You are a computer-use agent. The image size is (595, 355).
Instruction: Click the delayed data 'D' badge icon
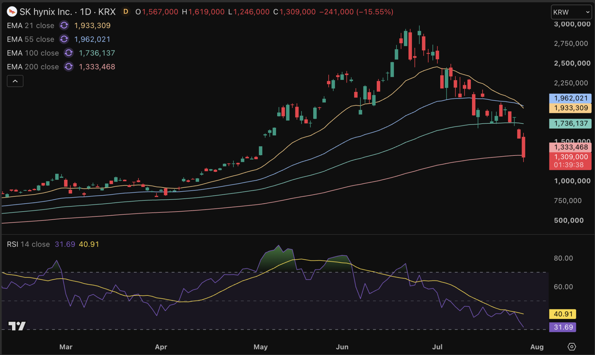pos(125,12)
